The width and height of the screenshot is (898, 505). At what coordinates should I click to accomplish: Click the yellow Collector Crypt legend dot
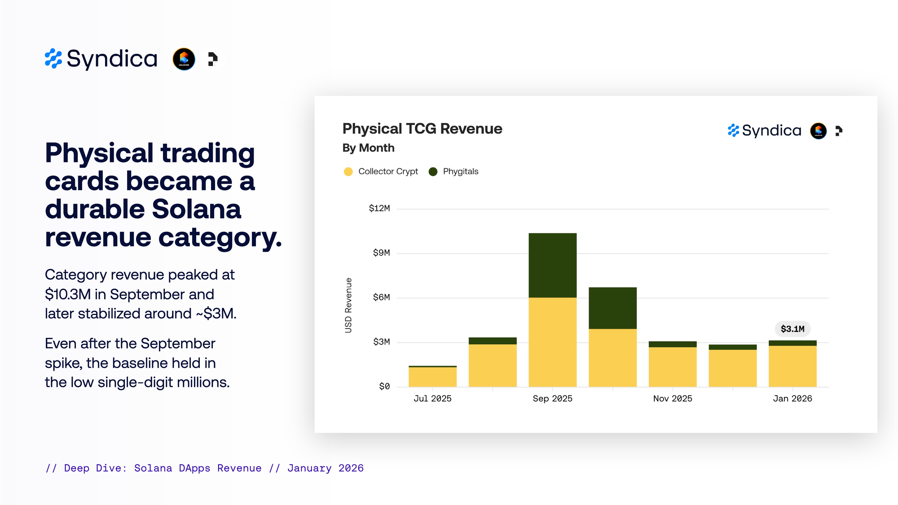[x=348, y=171]
